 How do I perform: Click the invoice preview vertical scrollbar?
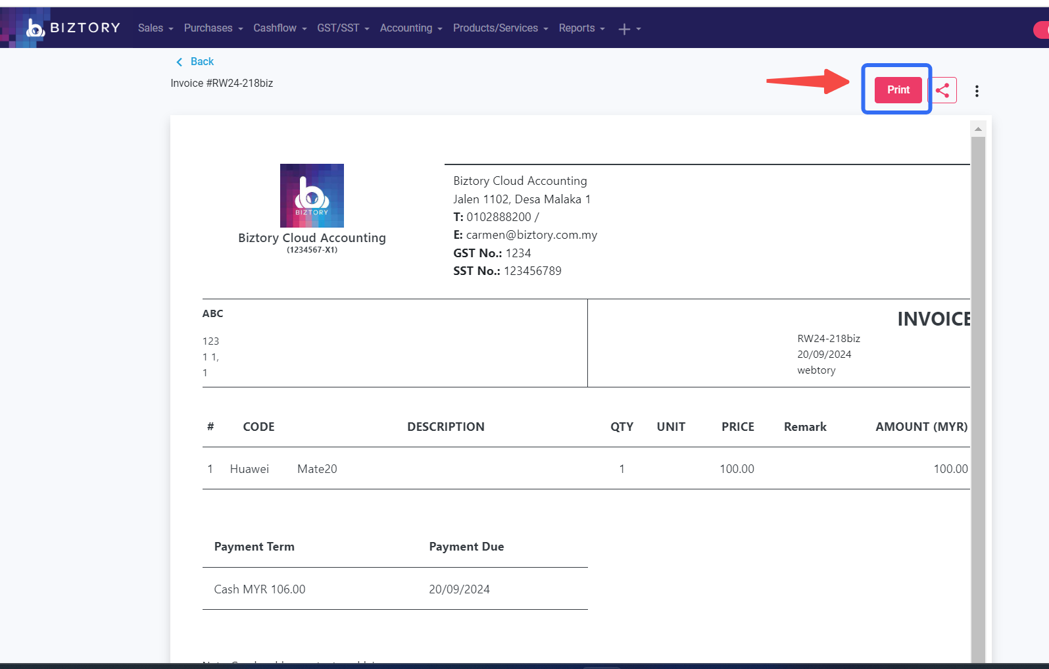[978, 399]
